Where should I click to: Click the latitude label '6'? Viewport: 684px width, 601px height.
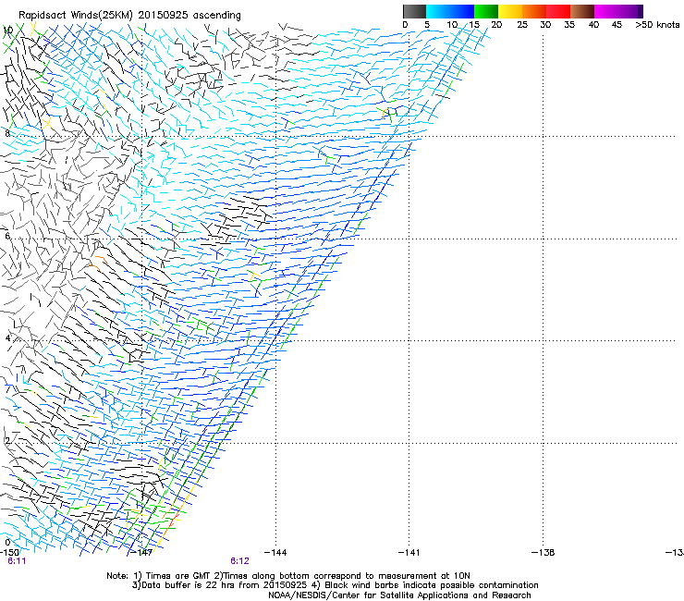(x=7, y=236)
